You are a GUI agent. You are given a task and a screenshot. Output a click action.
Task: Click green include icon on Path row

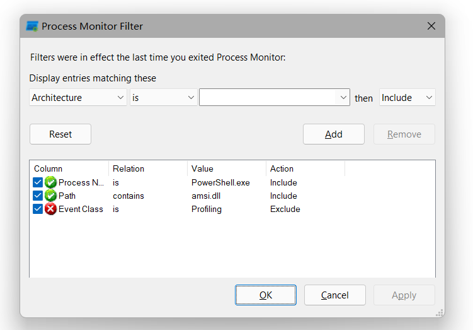50,196
